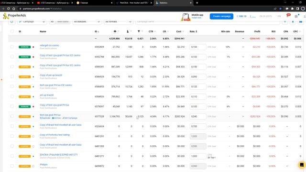Open notifications bell with red badge

[288, 16]
